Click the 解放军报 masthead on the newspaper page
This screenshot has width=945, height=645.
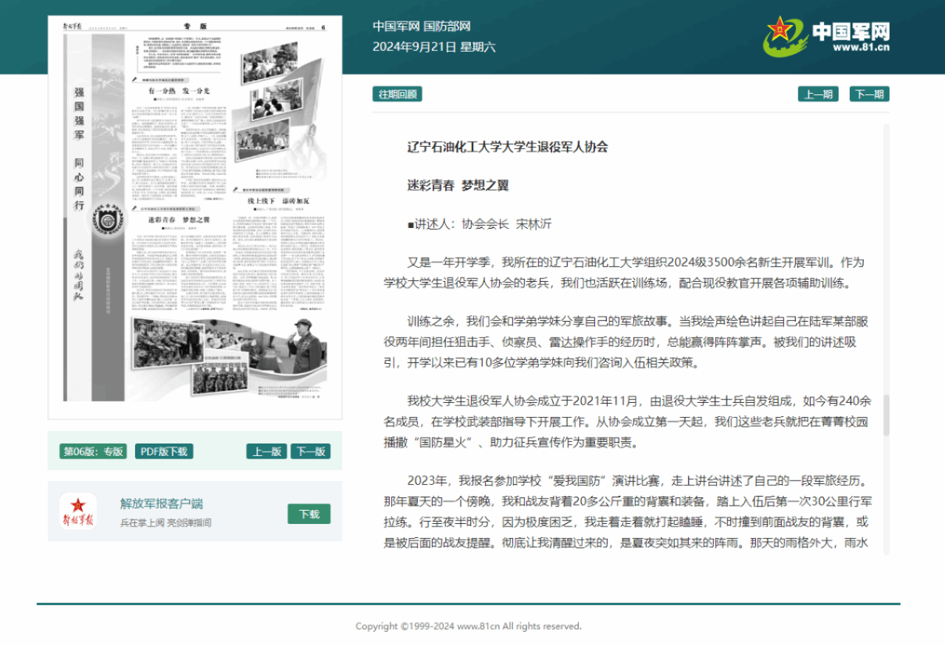click(x=75, y=27)
